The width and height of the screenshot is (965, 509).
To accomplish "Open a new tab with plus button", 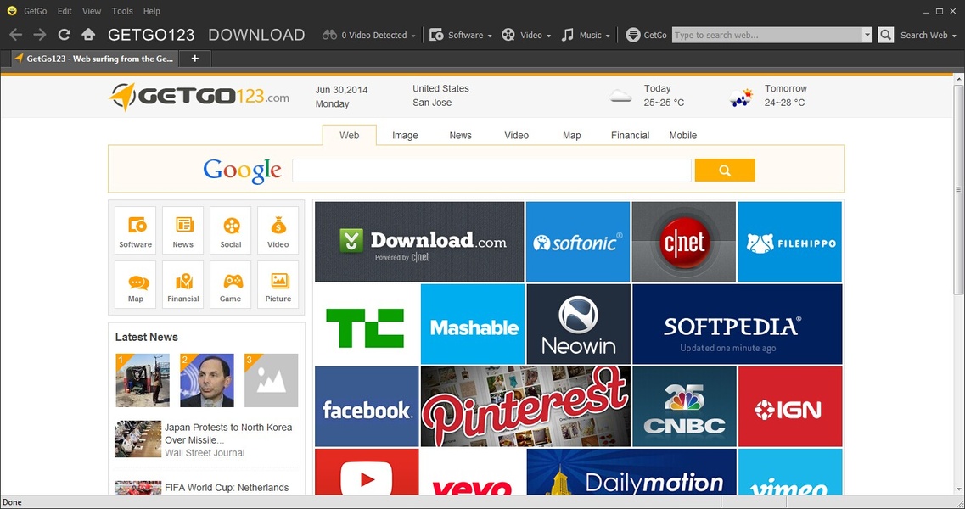I will (195, 59).
